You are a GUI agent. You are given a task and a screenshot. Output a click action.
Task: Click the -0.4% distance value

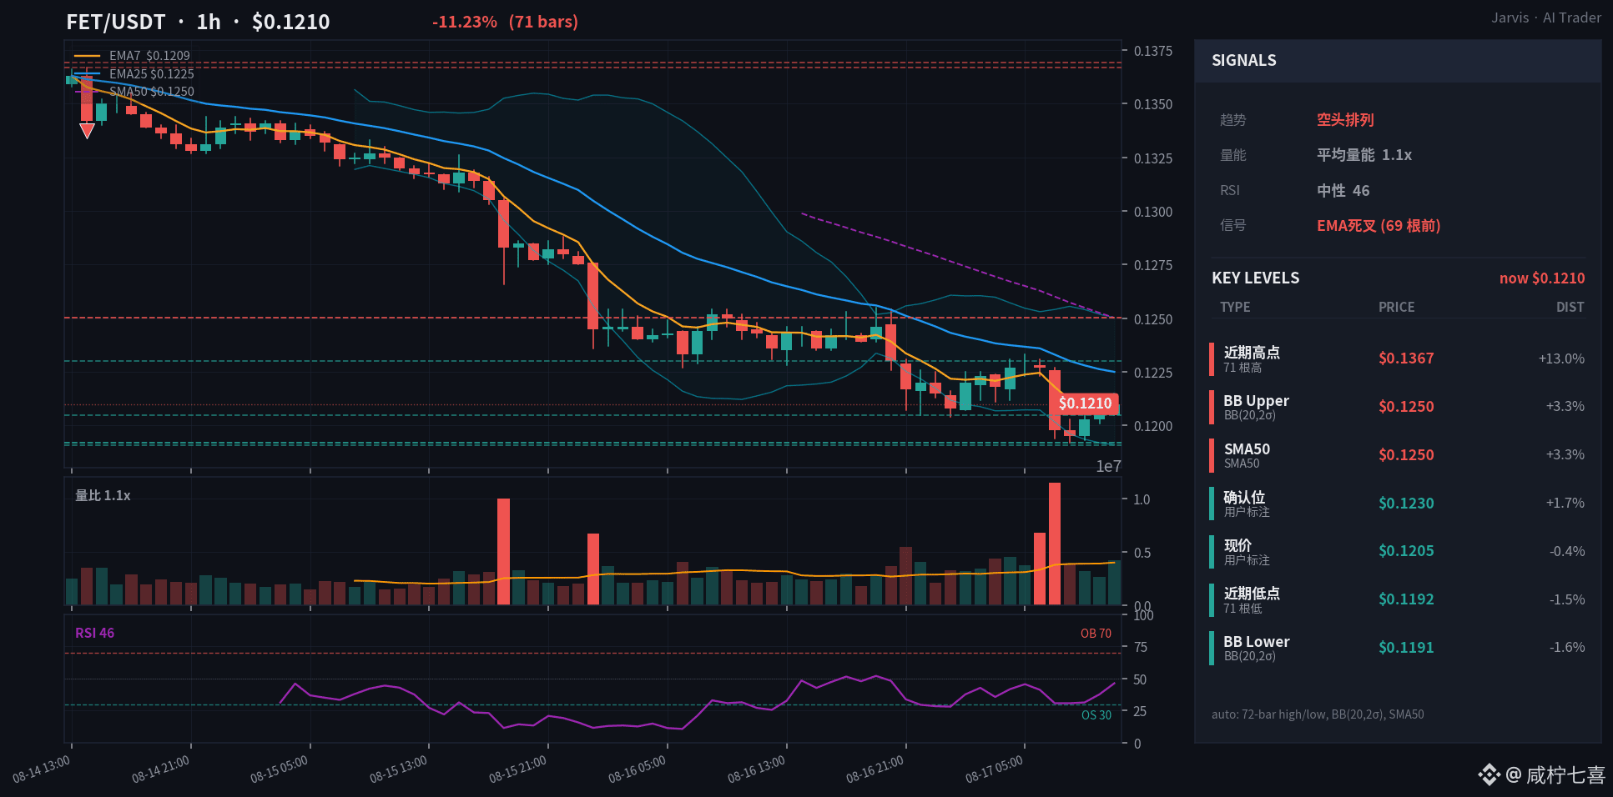tap(1567, 551)
